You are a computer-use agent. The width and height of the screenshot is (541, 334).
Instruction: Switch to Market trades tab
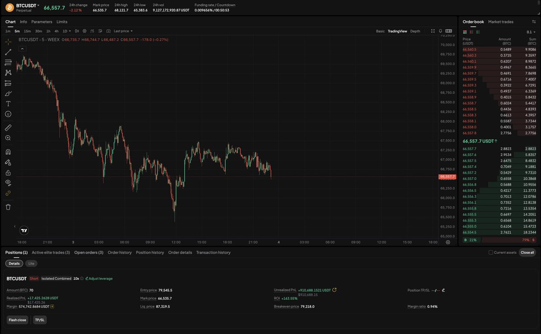501,22
